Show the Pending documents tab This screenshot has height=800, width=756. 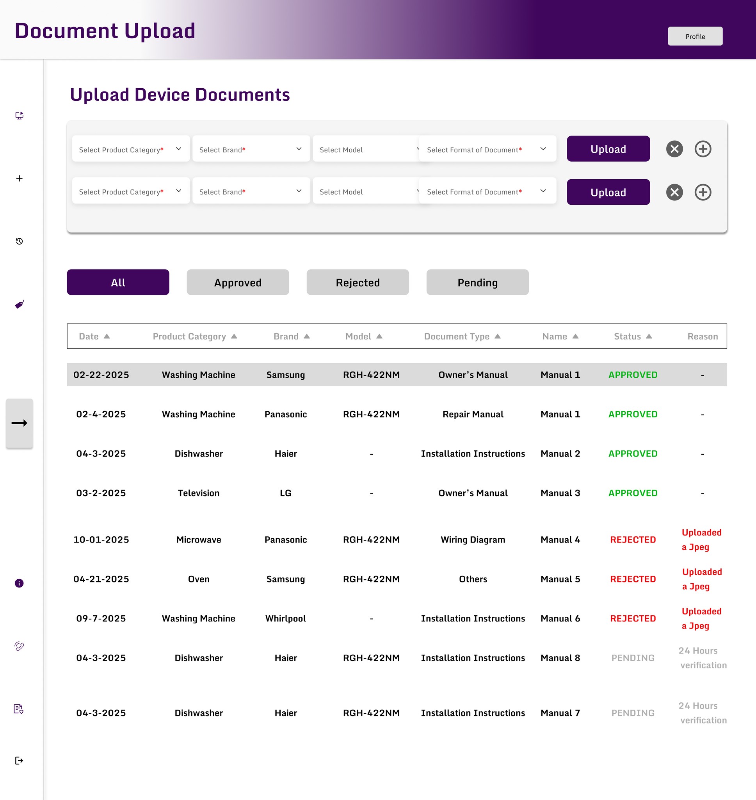(477, 282)
